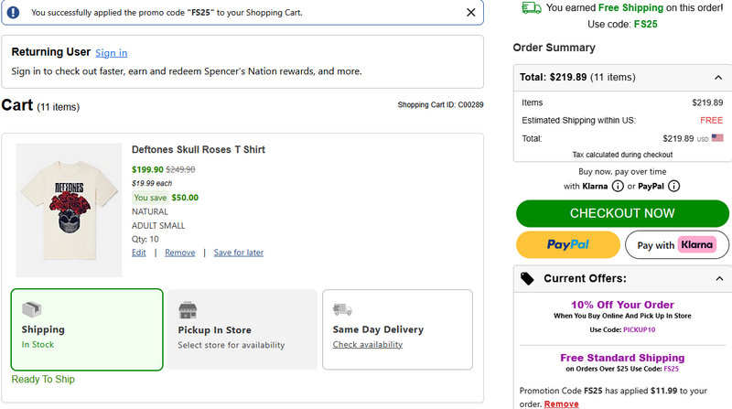
Task: Choose Pay with Klarna button
Action: 676,244
